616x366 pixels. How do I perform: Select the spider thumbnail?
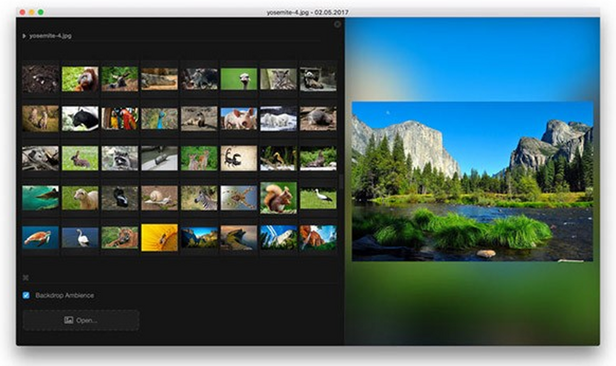coord(239,198)
